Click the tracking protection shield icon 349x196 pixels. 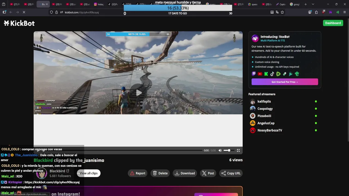coord(51,12)
